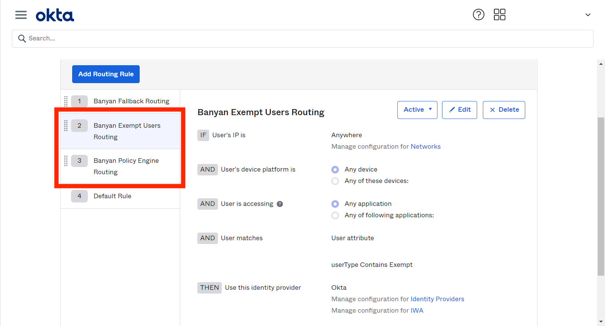This screenshot has height=326, width=605.
Task: Select the Default Rule routing rule
Action: coord(112,196)
